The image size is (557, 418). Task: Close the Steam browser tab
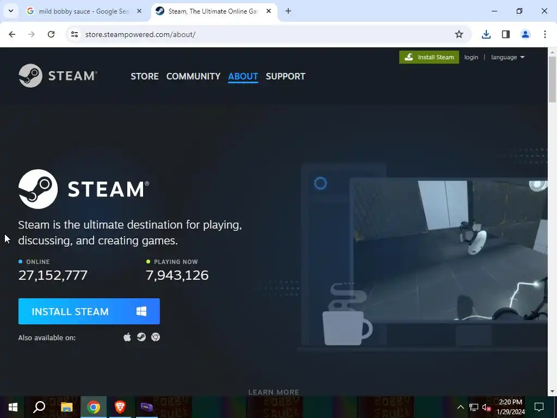(269, 11)
